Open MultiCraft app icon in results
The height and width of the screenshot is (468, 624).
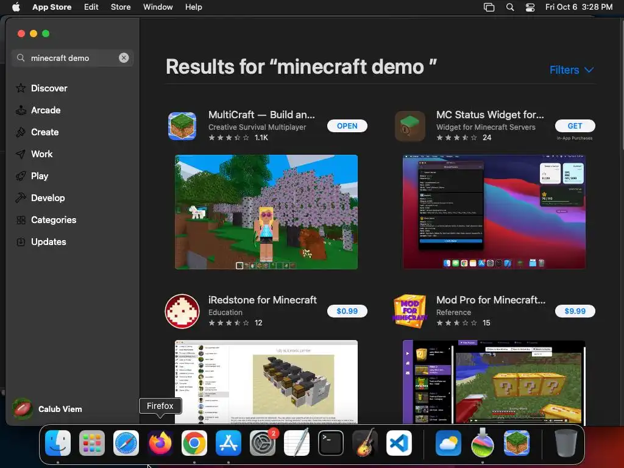point(182,126)
